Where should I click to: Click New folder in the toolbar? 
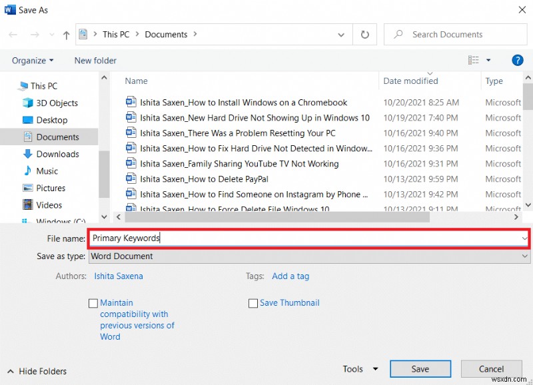click(95, 61)
